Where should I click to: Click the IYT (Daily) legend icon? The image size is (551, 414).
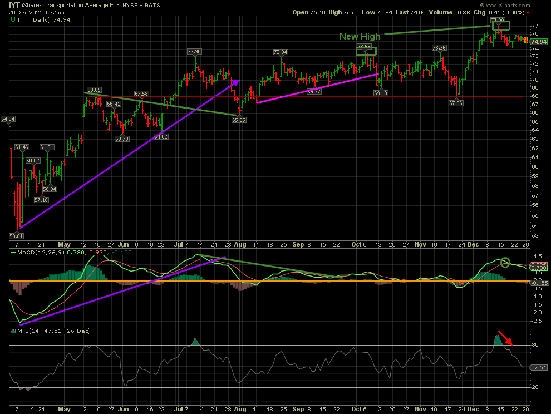point(12,19)
